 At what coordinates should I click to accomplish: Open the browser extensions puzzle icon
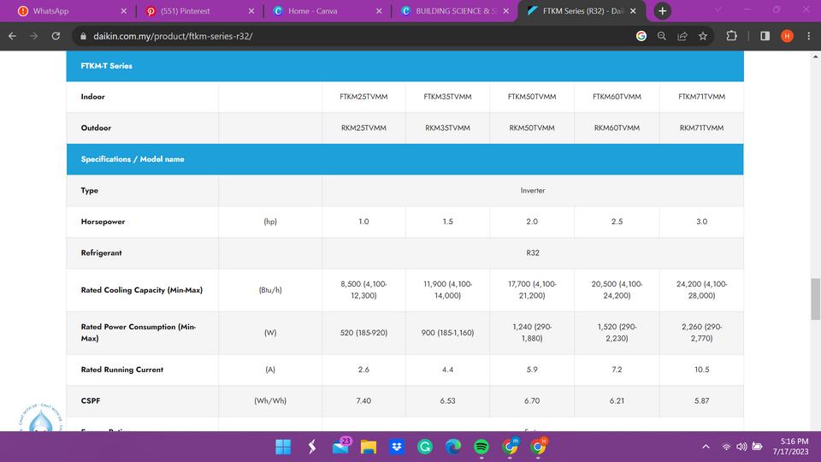(x=731, y=36)
